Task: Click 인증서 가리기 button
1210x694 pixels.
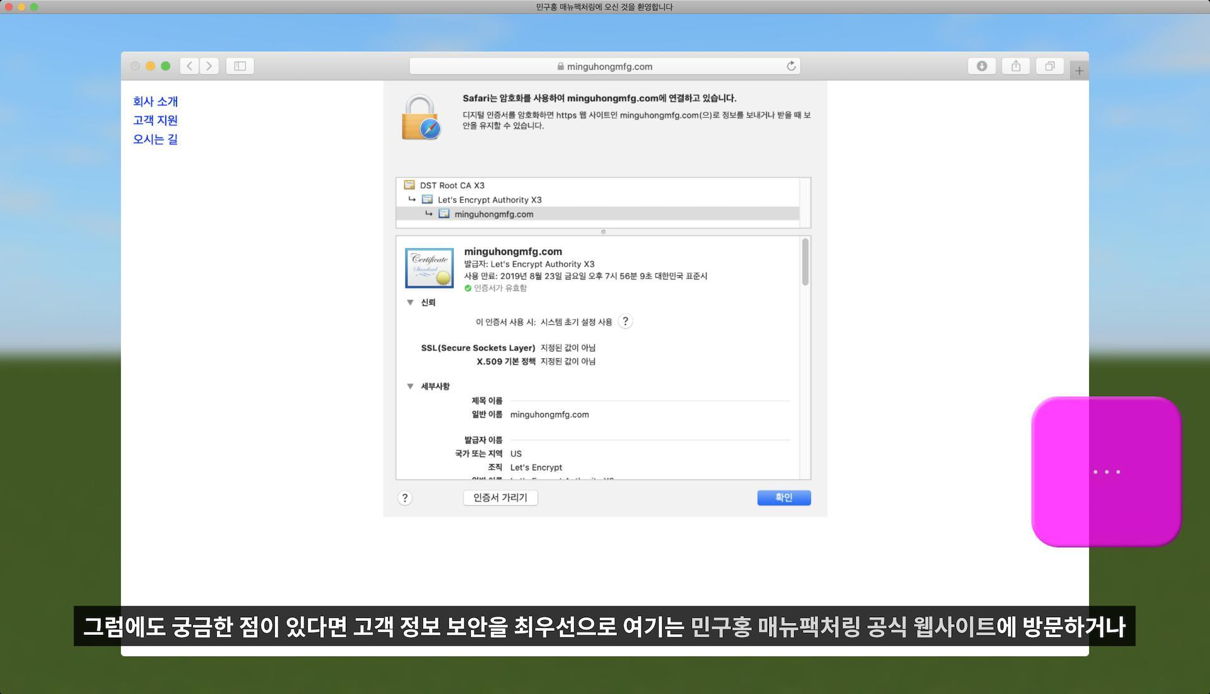Action: (x=500, y=498)
